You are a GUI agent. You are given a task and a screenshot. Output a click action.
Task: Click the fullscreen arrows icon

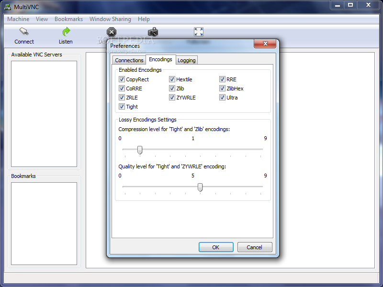tap(199, 32)
